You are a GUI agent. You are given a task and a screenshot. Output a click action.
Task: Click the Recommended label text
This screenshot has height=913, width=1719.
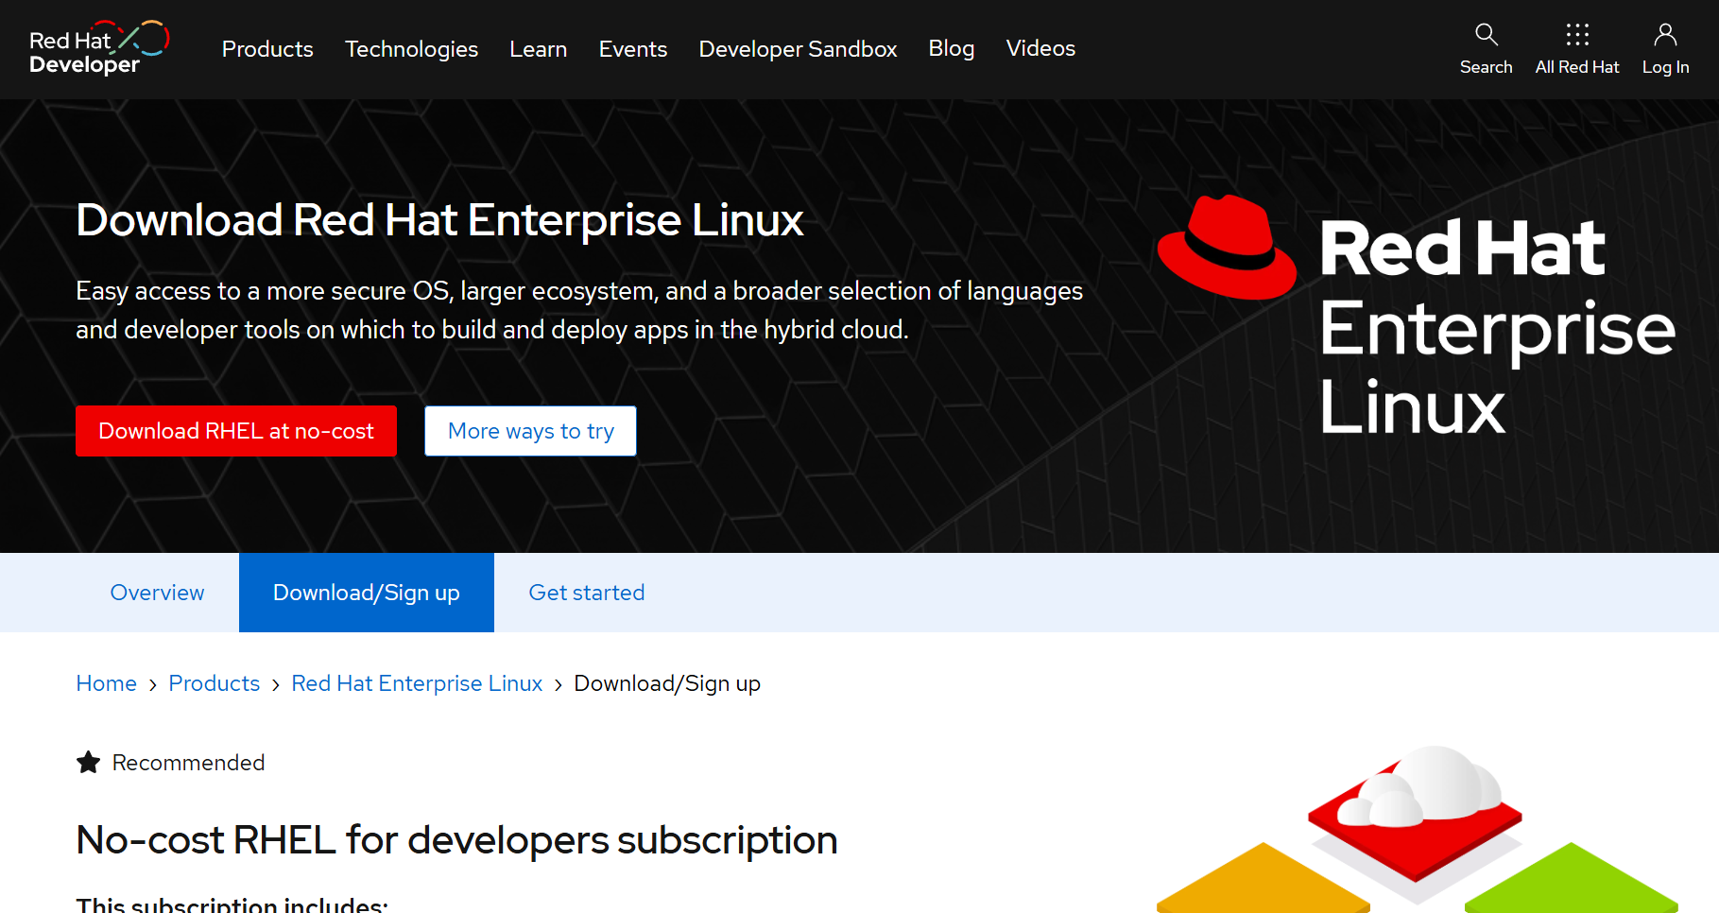[188, 763]
